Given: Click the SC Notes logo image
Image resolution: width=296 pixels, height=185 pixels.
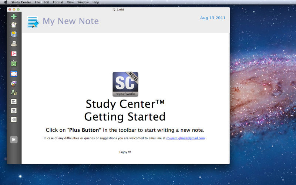Looking at the screenshot, I should [x=125, y=84].
